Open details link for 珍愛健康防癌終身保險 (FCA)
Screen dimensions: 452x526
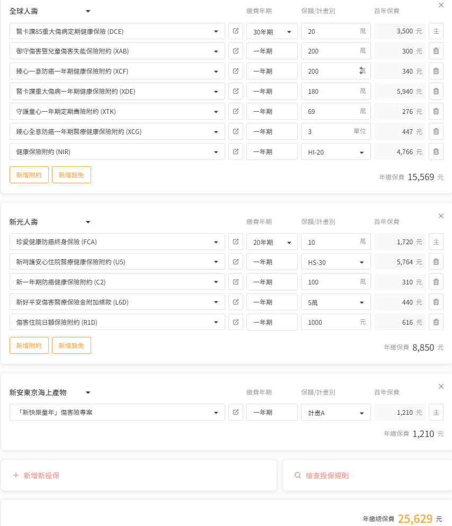click(x=236, y=242)
